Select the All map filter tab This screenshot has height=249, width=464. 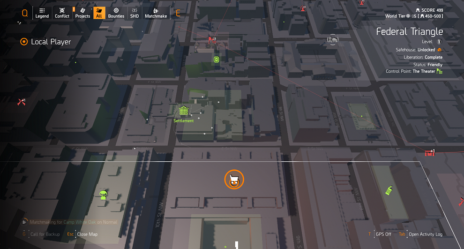(99, 13)
